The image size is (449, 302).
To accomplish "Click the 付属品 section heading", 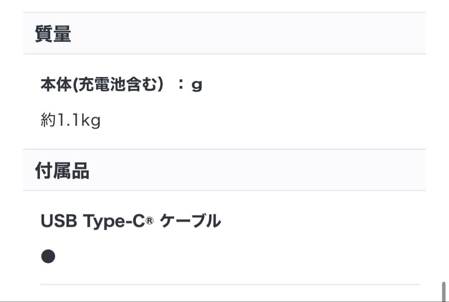I will coord(62,170).
